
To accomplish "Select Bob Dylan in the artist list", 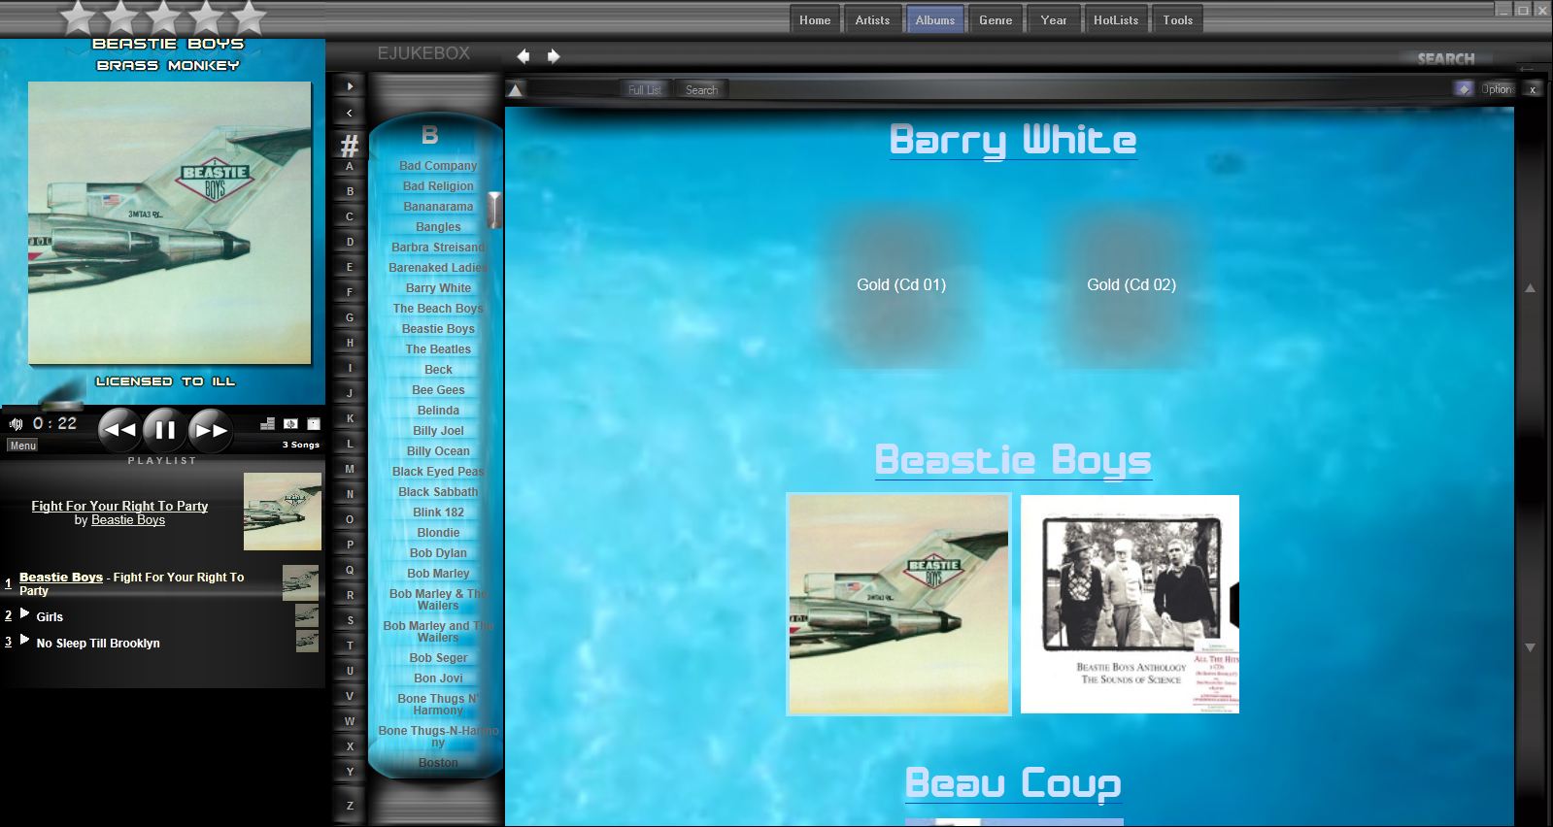I will tap(438, 553).
